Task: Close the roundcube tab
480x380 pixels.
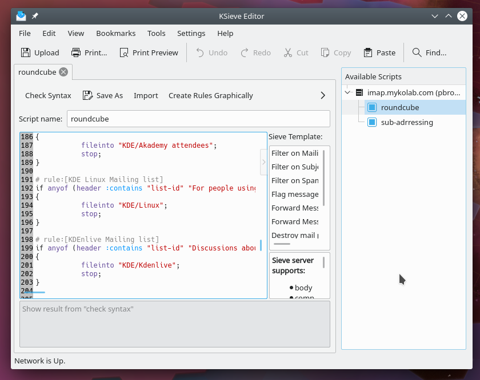Action: 63,72
